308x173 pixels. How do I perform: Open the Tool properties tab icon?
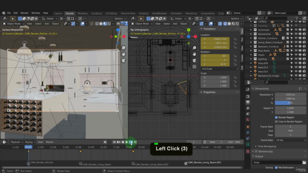[x=248, y=89]
